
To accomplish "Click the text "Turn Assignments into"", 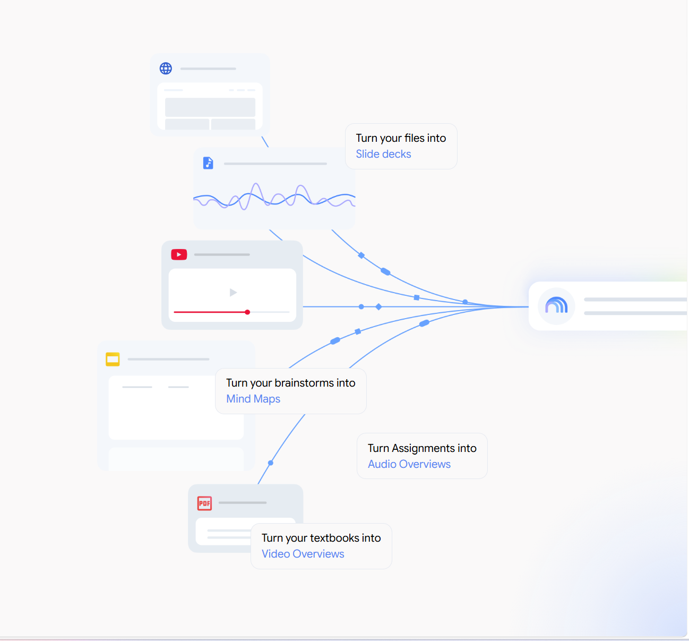I will [x=422, y=448].
